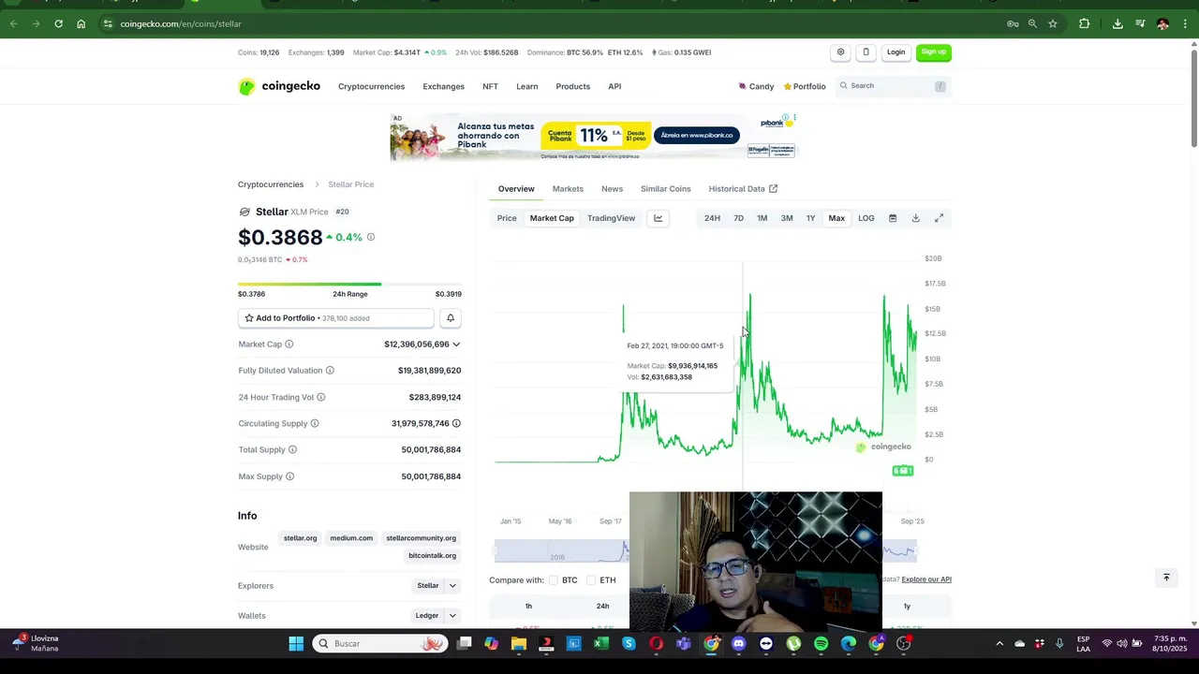The width and height of the screenshot is (1199, 674).
Task: Open Spotify from the taskbar
Action: pyautogui.click(x=822, y=643)
